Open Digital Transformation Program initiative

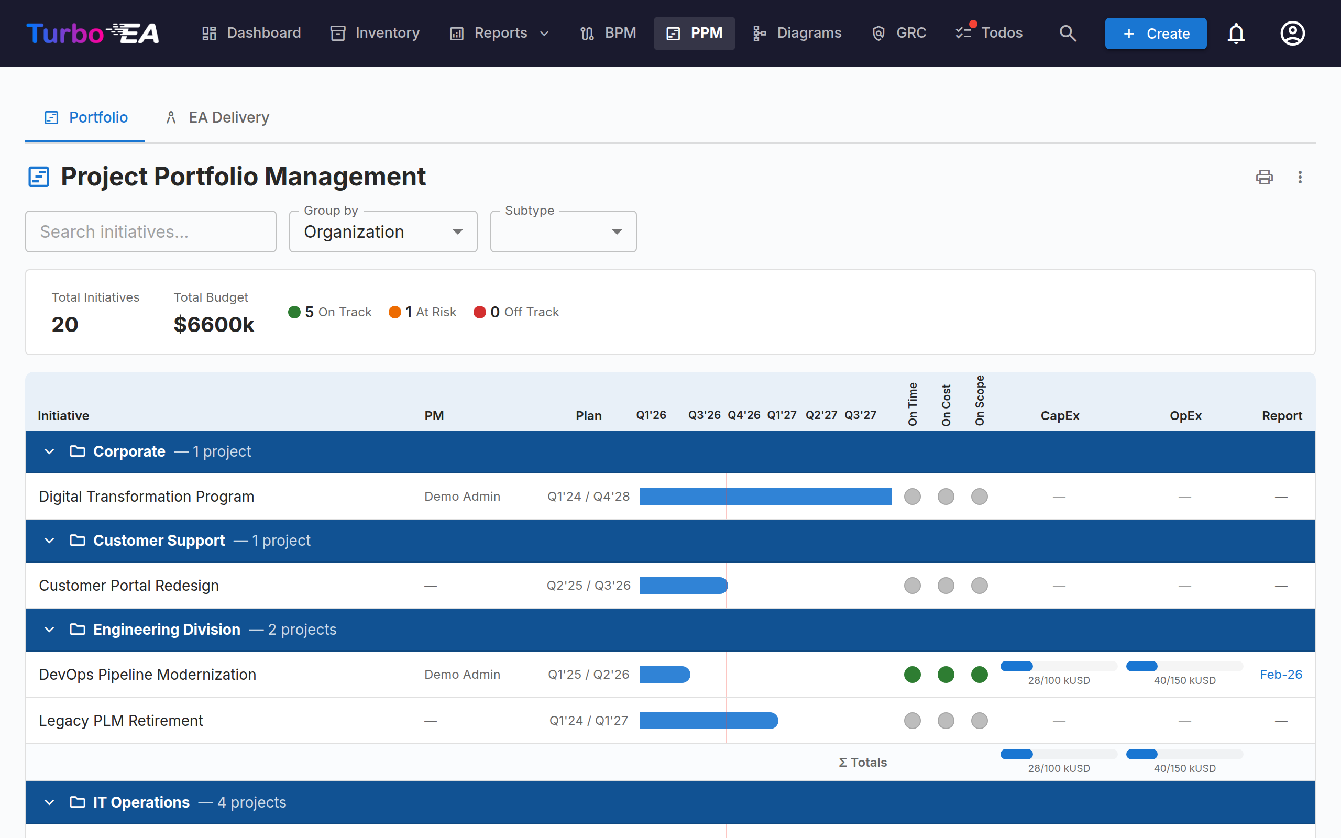[146, 497]
